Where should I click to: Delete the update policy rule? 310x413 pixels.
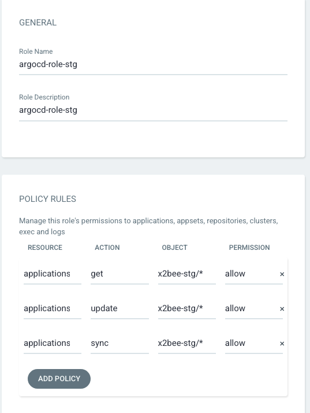tap(282, 309)
